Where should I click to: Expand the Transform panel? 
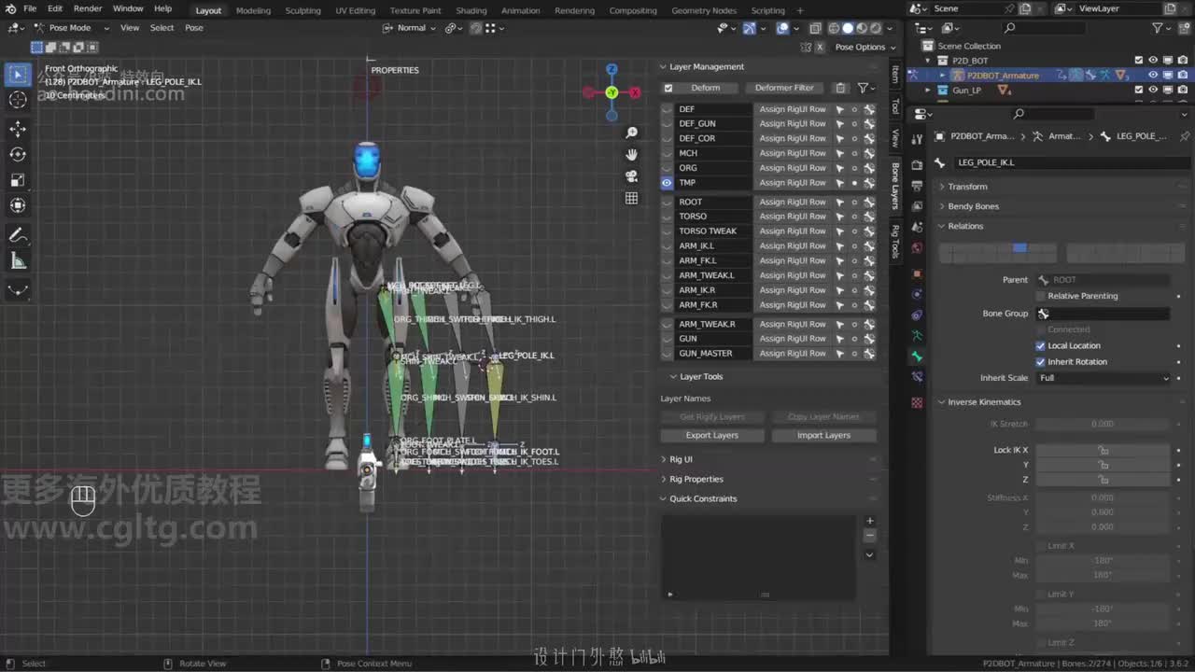tap(967, 187)
